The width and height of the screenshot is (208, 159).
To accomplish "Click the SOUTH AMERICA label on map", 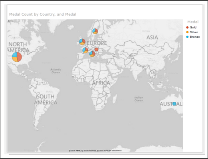I will (x=46, y=99).
